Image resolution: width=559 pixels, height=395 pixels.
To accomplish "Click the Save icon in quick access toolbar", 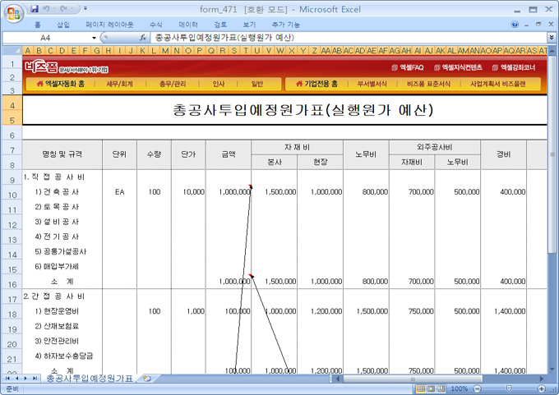I will (34, 8).
